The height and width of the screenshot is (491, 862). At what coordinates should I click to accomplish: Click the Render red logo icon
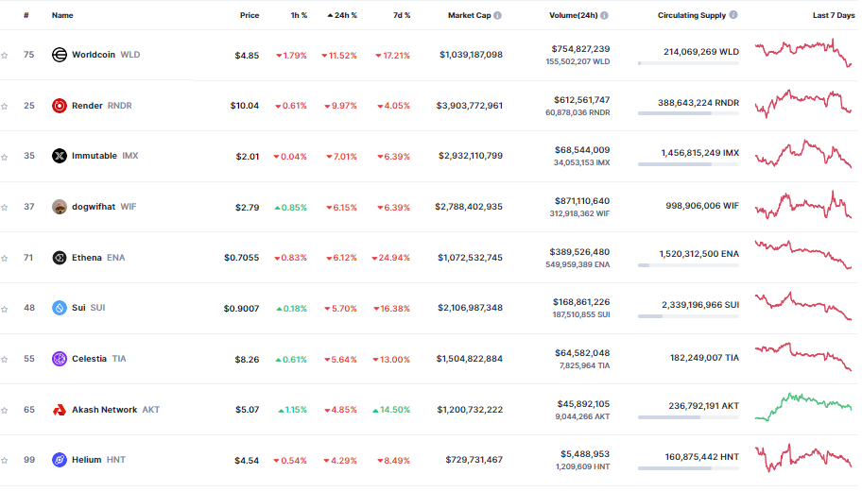click(x=60, y=106)
